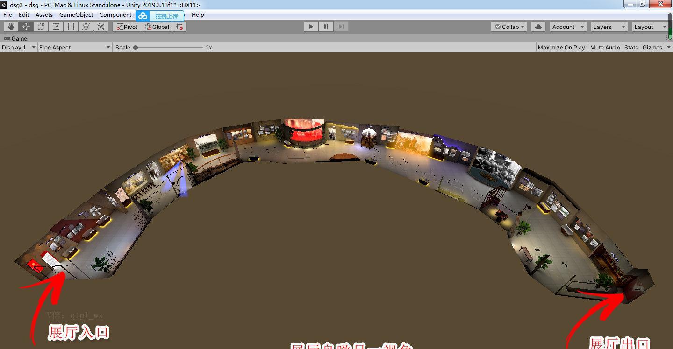
Task: Toggle grid snapping icon
Action: (179, 27)
